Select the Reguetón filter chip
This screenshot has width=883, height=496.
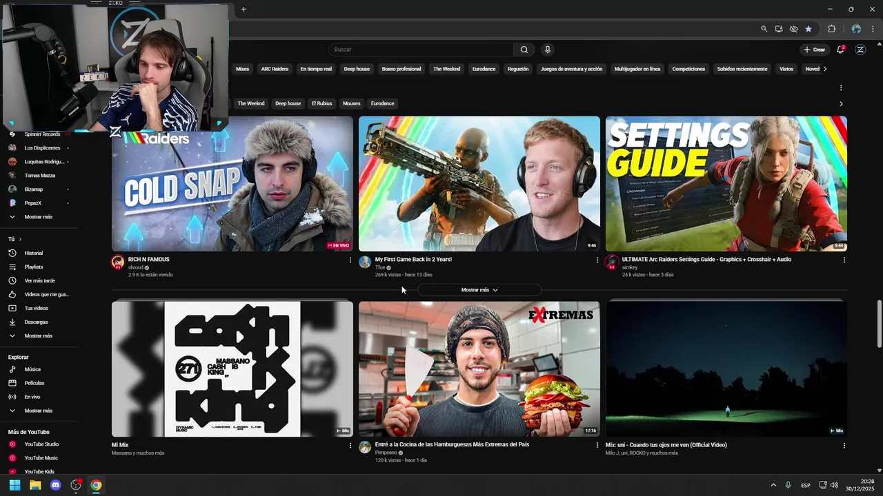(518, 69)
